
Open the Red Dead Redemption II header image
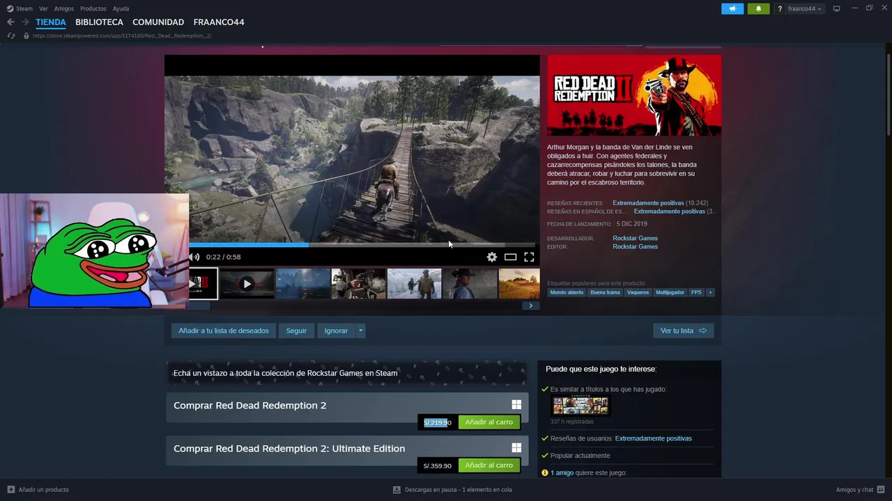pyautogui.click(x=634, y=95)
